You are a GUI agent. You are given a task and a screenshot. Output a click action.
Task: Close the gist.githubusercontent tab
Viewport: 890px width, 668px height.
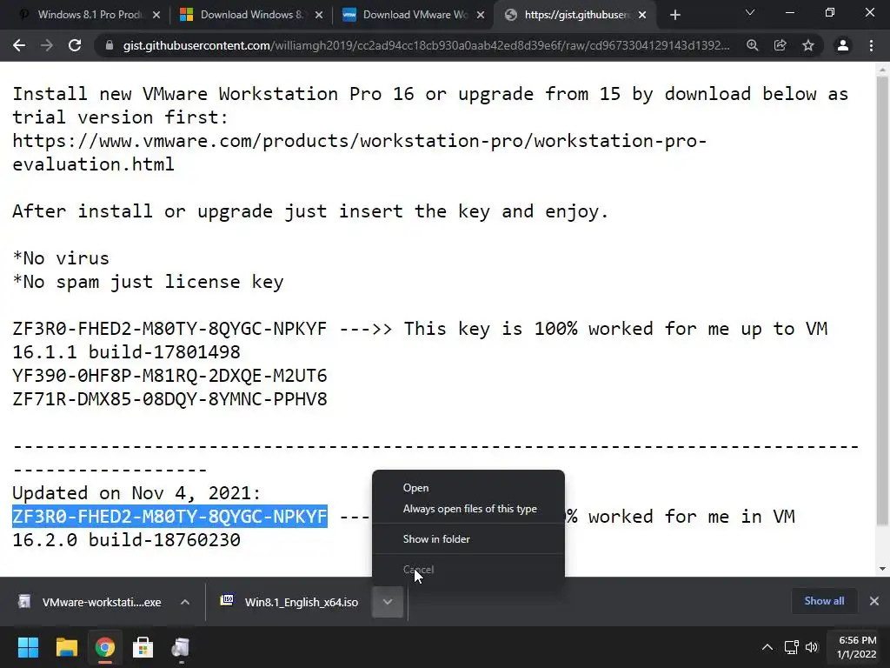(x=642, y=16)
